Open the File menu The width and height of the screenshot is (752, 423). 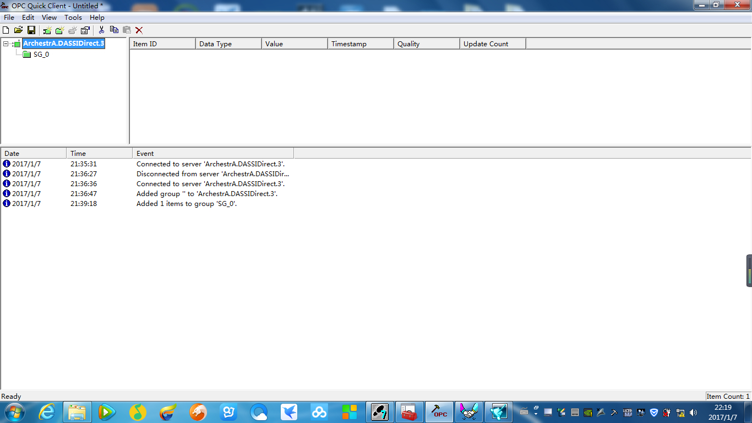point(9,18)
